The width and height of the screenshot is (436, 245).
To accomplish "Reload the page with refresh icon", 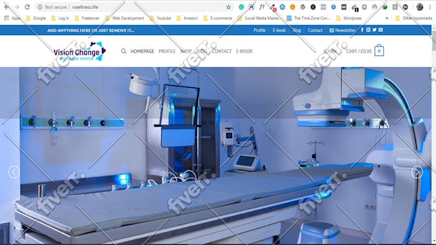I will point(27,7).
